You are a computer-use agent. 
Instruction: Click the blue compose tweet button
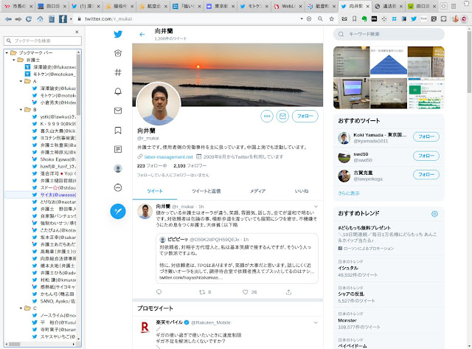tap(118, 211)
